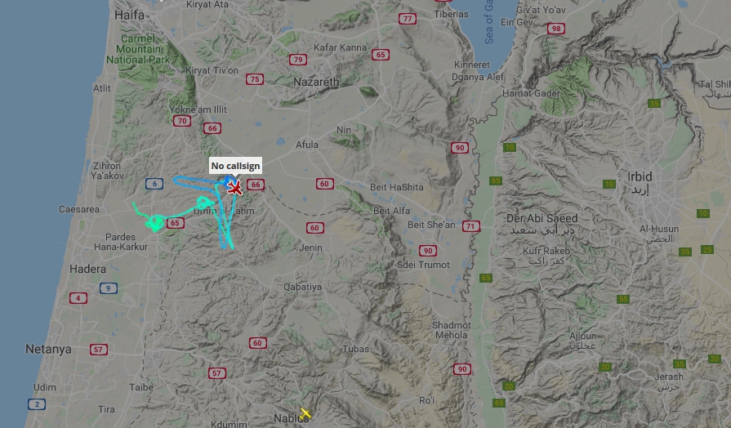This screenshot has width=731, height=428.
Task: Click the route 98 road shield
Action: click(555, 29)
